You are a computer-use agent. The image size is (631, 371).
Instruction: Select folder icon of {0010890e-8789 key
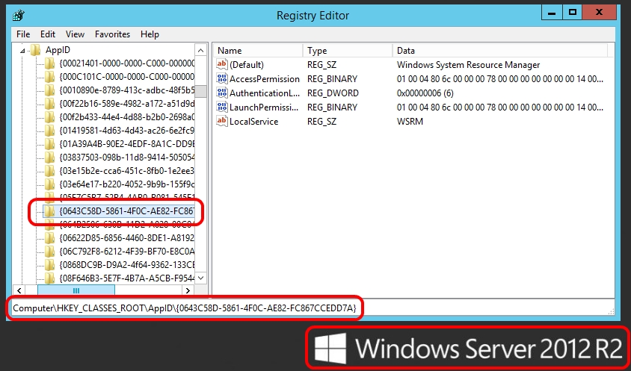49,90
